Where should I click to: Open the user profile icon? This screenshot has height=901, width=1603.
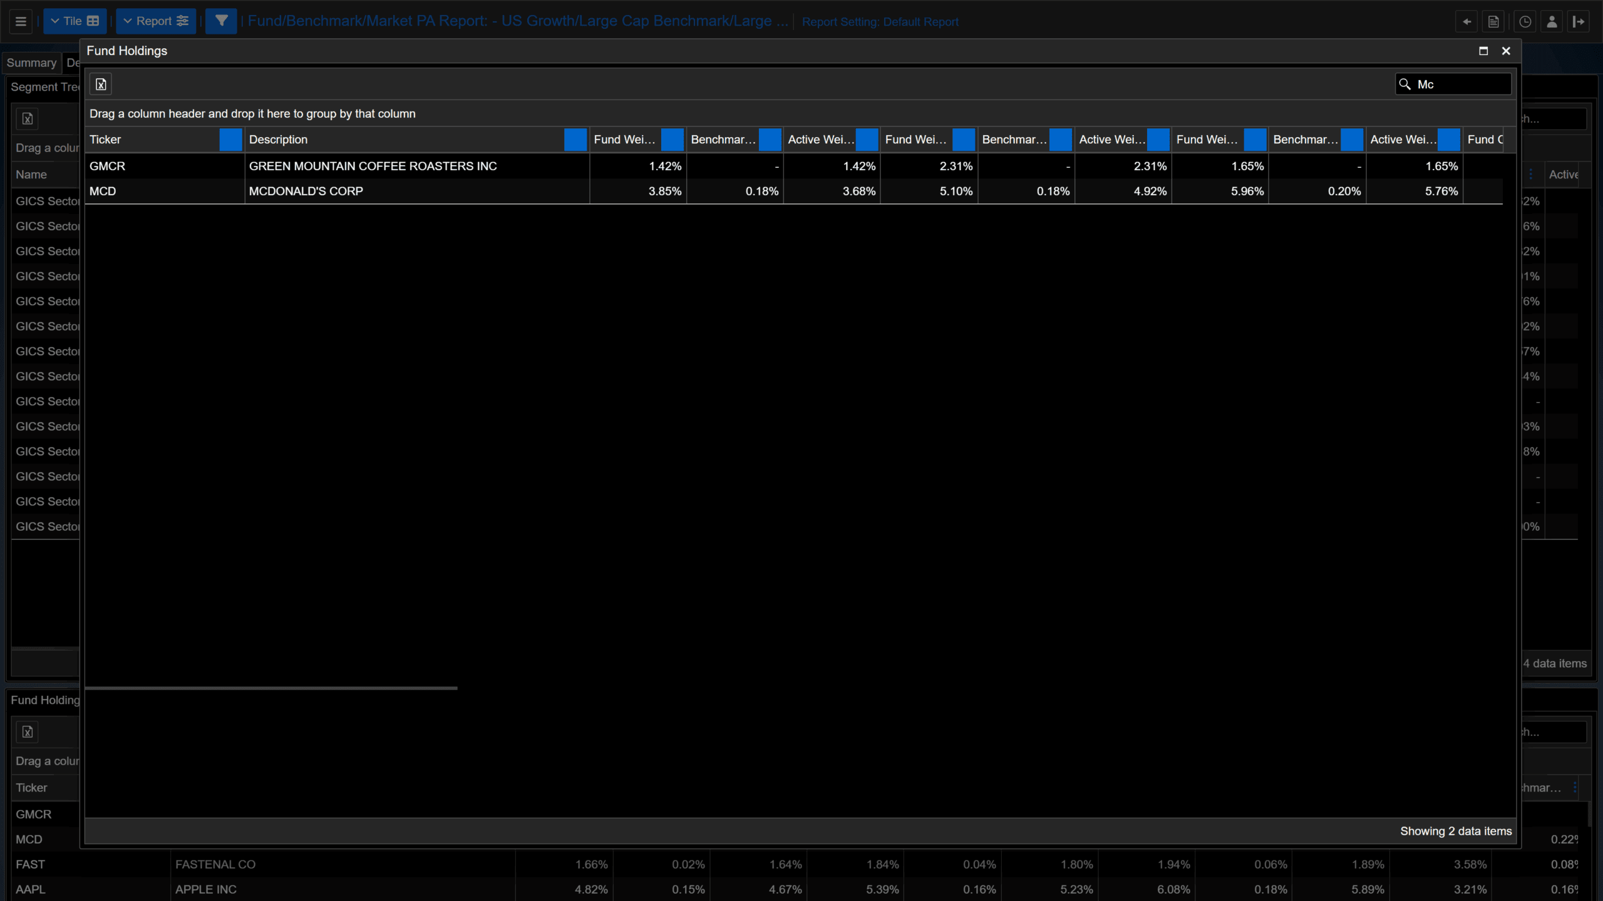coord(1552,22)
